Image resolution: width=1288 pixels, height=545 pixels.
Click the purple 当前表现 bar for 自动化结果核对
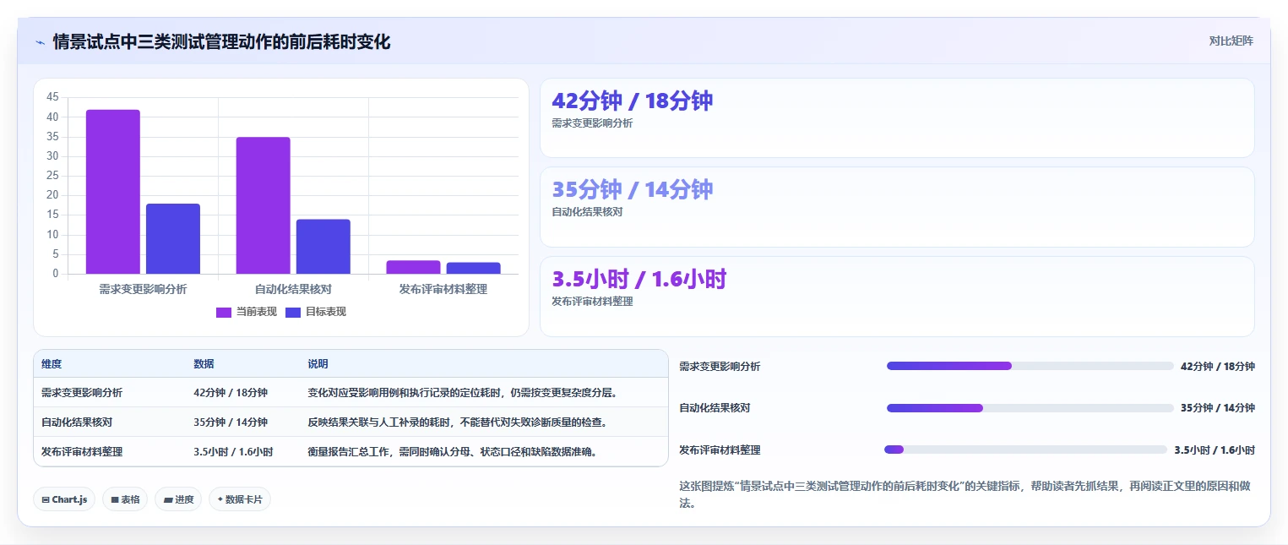click(x=264, y=205)
